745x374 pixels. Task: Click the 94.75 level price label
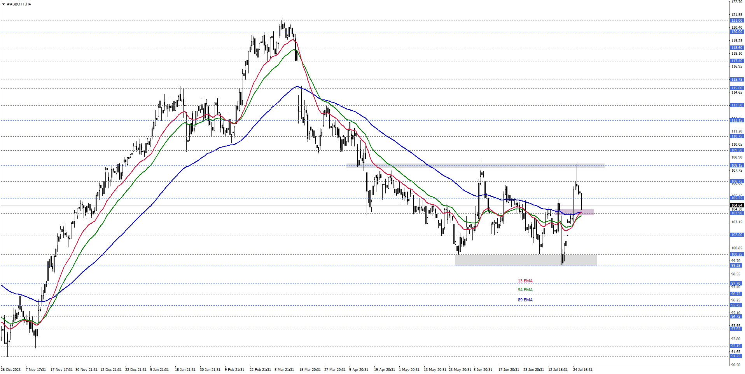(x=736, y=317)
